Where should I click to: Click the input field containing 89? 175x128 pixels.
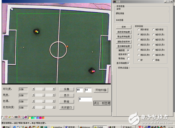click(80, 90)
